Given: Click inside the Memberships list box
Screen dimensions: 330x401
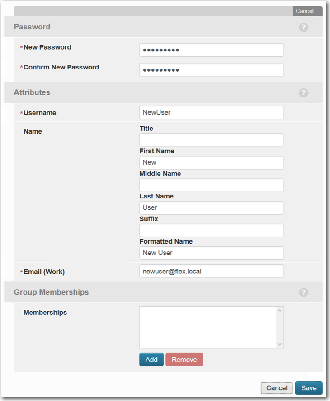Looking at the screenshot, I should [x=207, y=327].
